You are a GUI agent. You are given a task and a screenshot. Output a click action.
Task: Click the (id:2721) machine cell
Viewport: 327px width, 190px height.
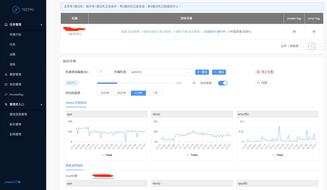pyautogui.click(x=74, y=32)
